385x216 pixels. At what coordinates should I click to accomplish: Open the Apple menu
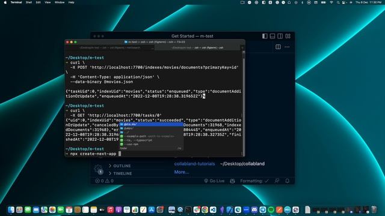coord(5,2)
